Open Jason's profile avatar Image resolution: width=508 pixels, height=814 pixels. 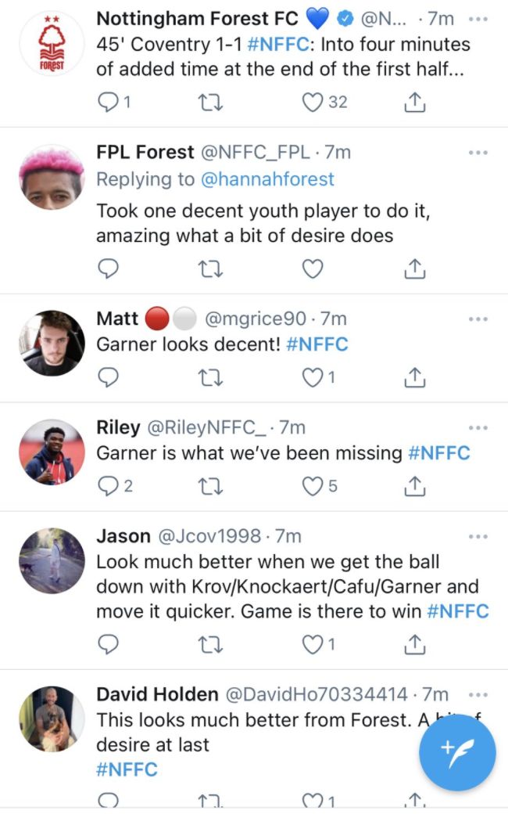pyautogui.click(x=51, y=560)
